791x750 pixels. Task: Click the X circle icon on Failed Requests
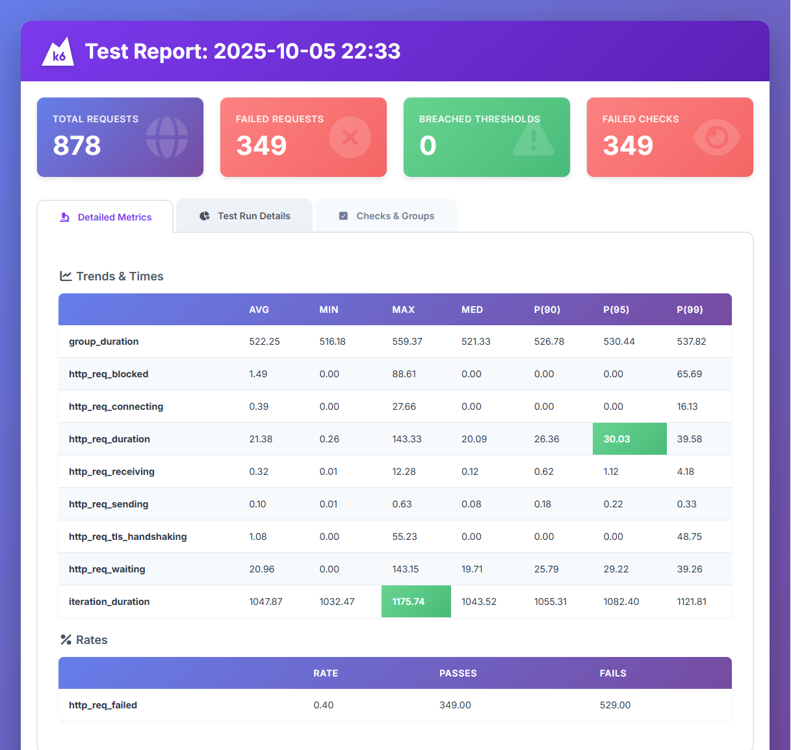pos(350,137)
